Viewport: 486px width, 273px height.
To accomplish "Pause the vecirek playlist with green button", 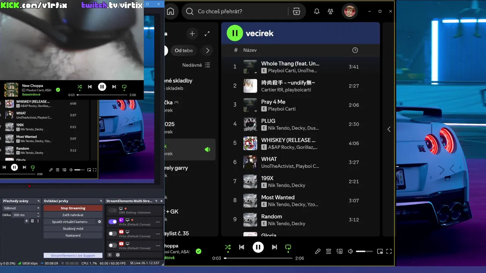I will tap(235, 33).
